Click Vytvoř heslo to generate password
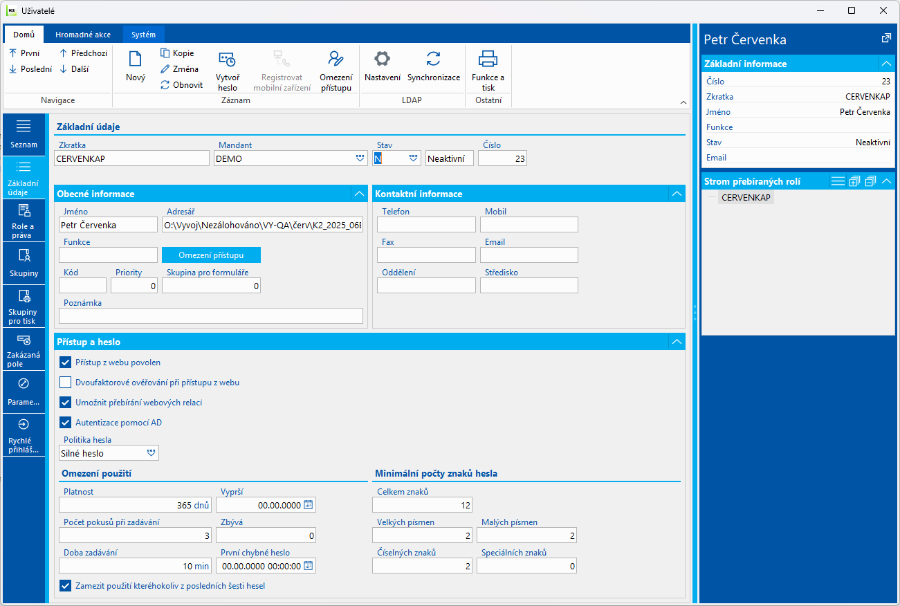This screenshot has height=606, width=900. tap(227, 71)
